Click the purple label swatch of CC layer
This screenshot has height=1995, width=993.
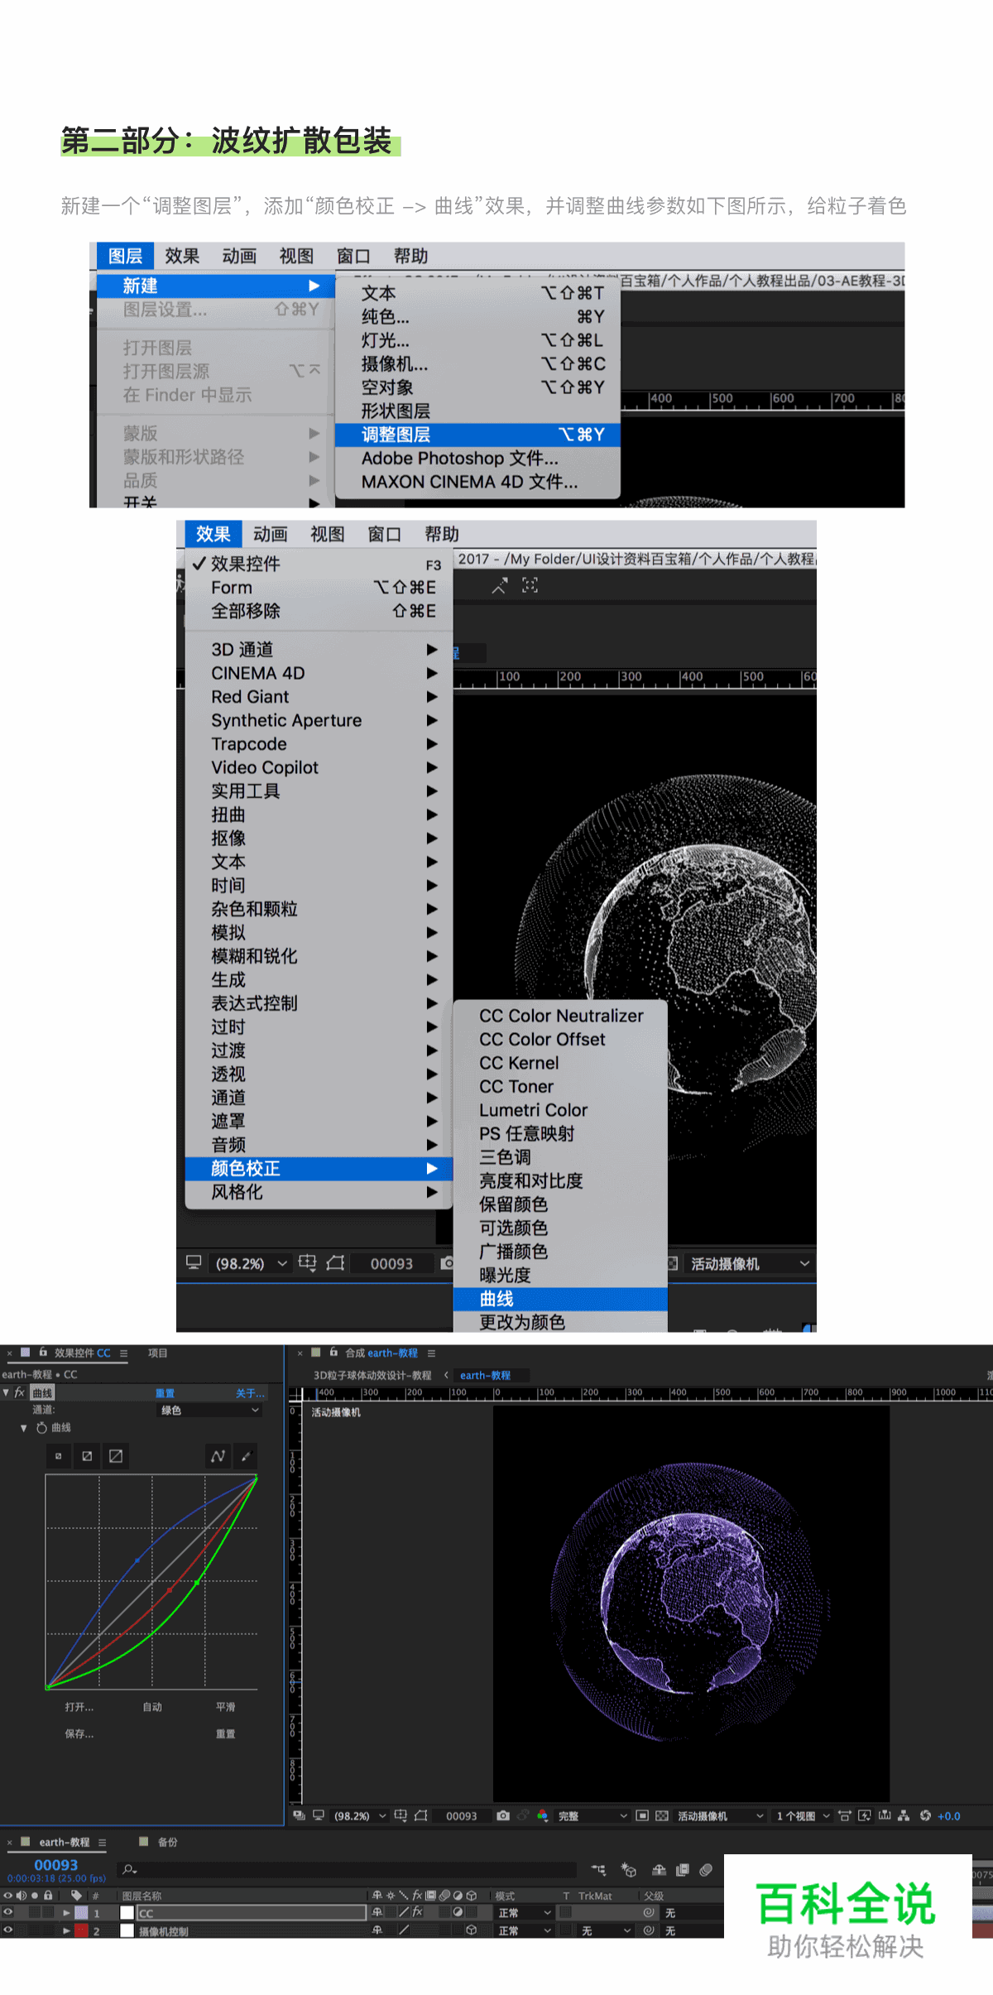(x=81, y=1912)
